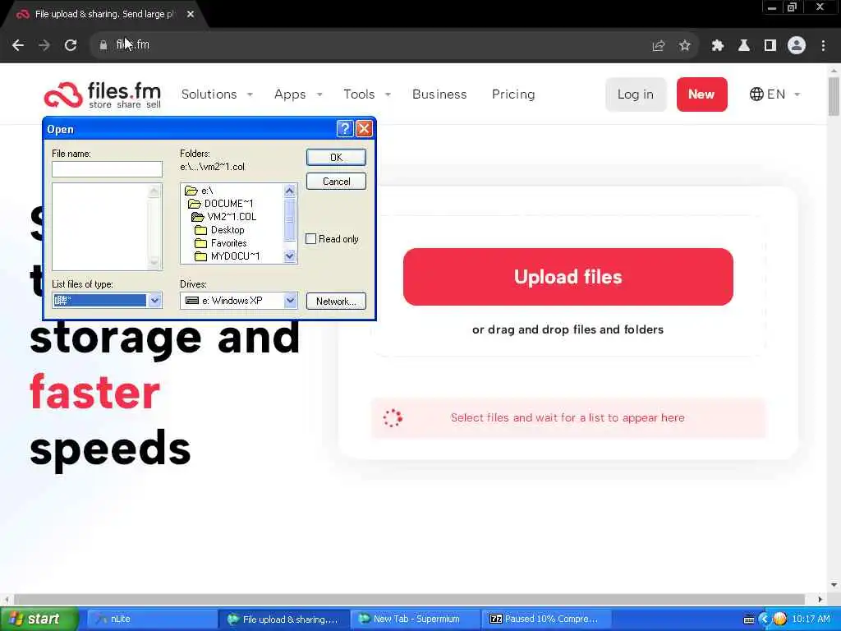The width and height of the screenshot is (841, 631).
Task: Share this page via the share icon
Action: [x=658, y=46]
